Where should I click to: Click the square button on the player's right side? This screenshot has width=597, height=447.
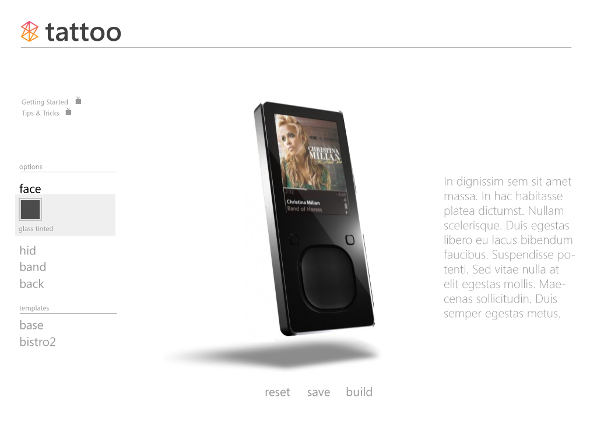point(350,240)
